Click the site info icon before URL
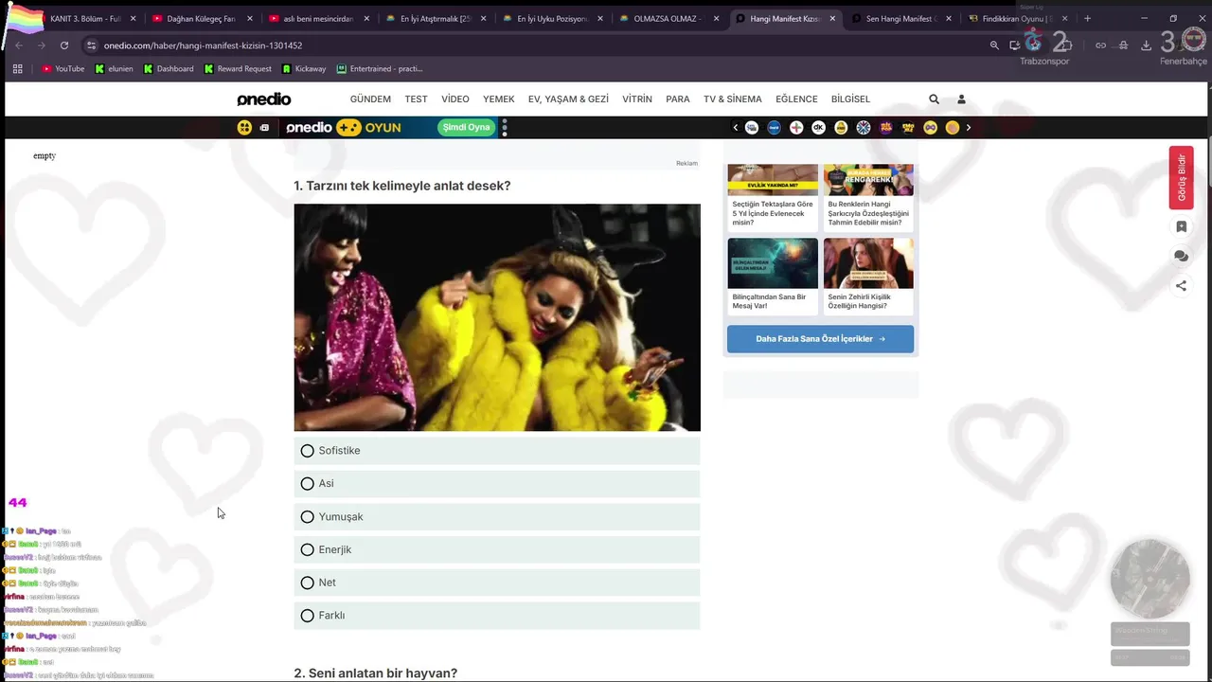Screen dimensions: 1212x682 [91, 45]
